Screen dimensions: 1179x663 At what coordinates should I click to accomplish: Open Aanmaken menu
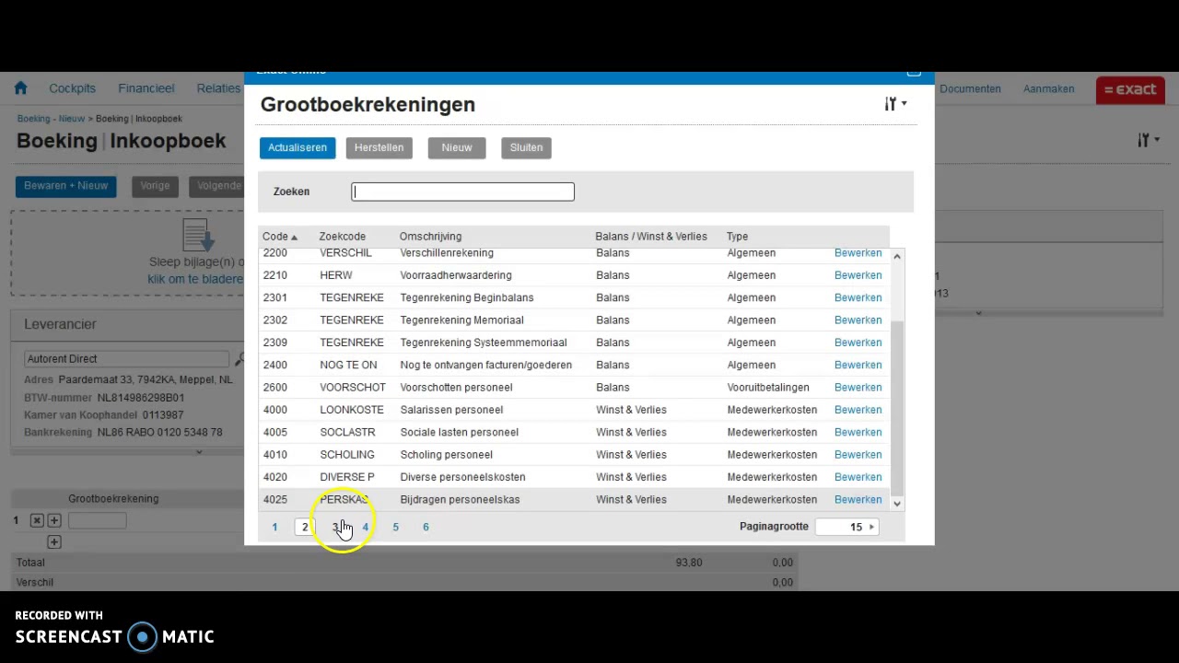click(x=1048, y=89)
